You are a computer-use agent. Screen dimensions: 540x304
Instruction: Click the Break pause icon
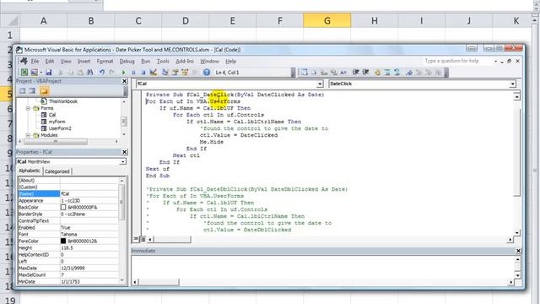(133, 72)
